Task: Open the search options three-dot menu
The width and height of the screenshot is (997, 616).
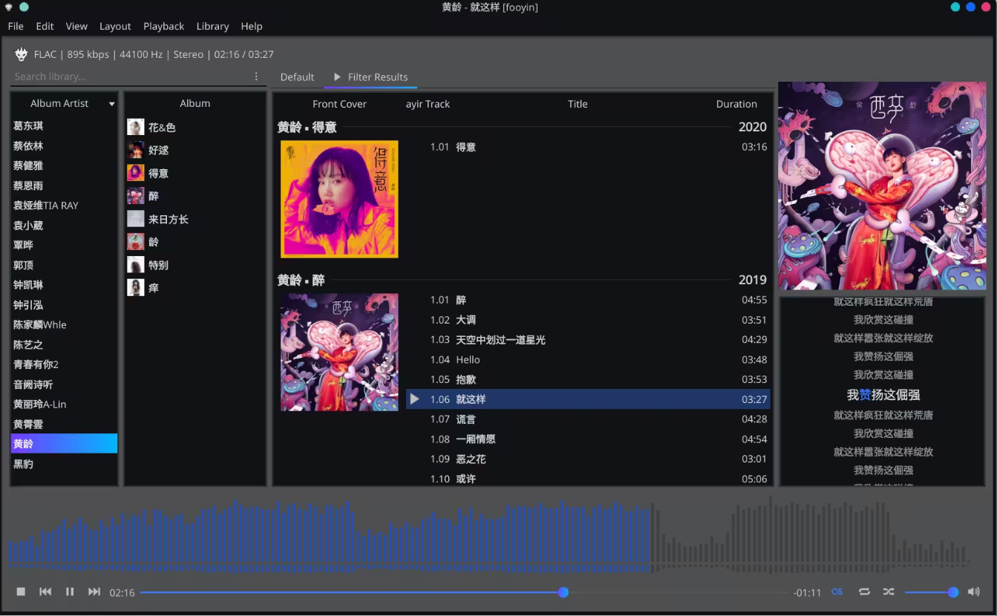Action: [x=256, y=76]
